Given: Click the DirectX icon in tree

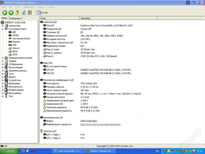Looking at the screenshot, I should pyautogui.click(x=6, y=77).
